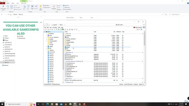The image size is (189, 106).
Task: Click the Explorer search box
Action: point(178,14)
